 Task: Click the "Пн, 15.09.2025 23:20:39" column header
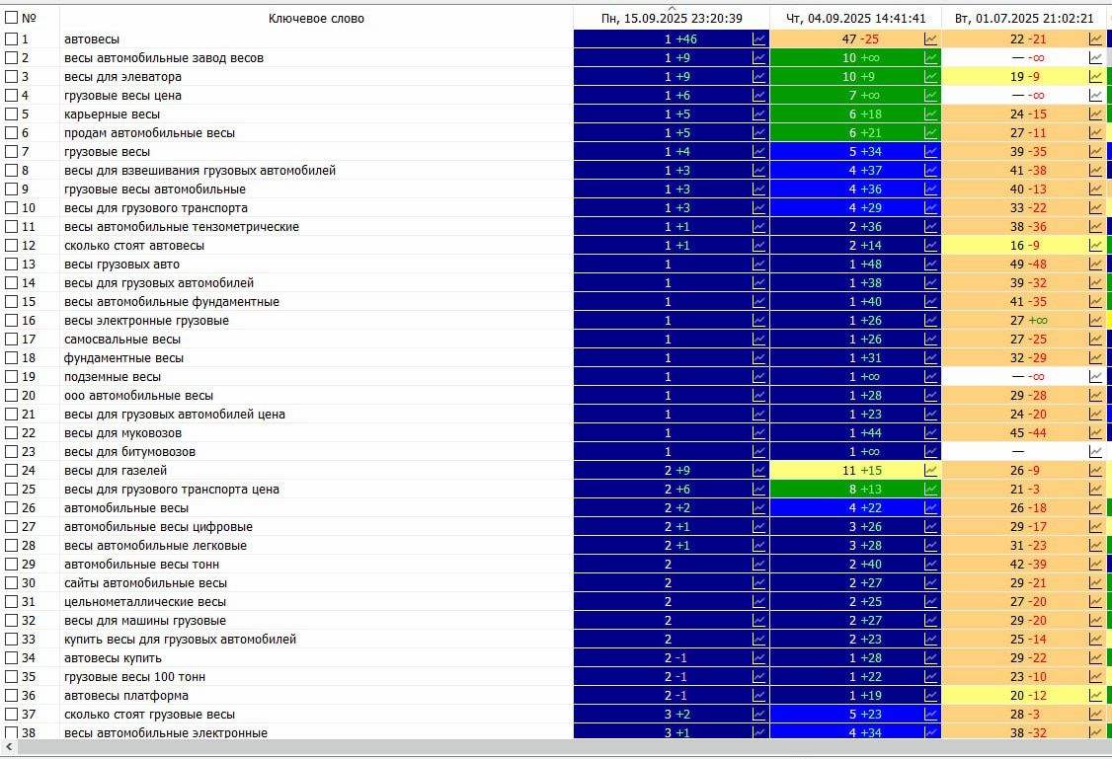672,18
